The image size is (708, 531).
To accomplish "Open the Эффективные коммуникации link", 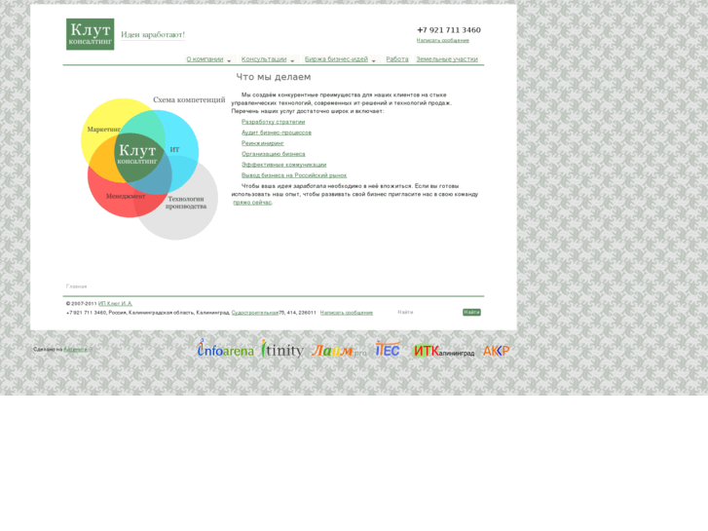I will [x=283, y=165].
